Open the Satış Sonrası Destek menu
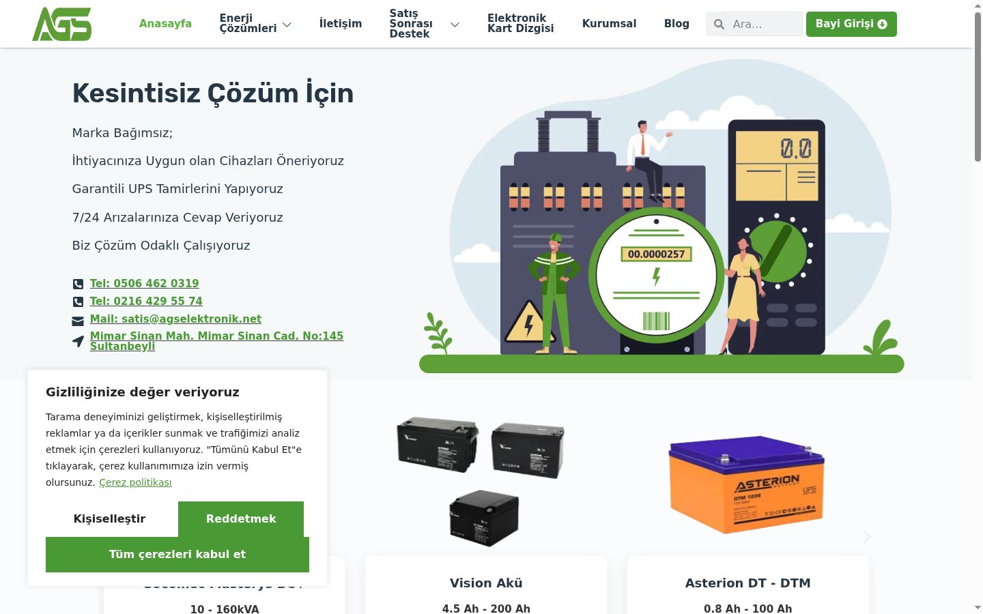Viewport: 983px width, 614px height. coord(411,24)
